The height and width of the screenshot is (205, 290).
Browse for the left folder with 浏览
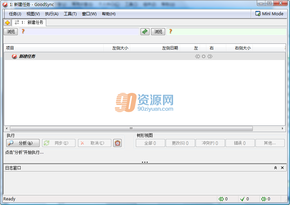[x=11, y=32]
